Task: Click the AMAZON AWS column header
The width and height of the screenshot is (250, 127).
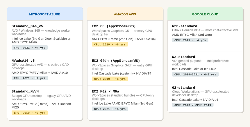Action: point(125,14)
